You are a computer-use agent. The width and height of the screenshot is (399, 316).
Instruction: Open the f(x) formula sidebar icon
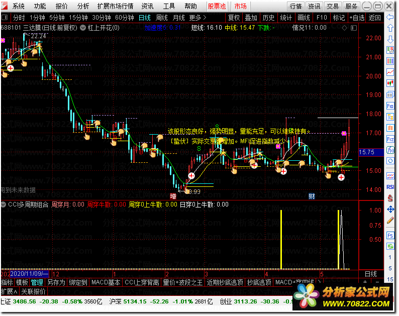(390, 150)
